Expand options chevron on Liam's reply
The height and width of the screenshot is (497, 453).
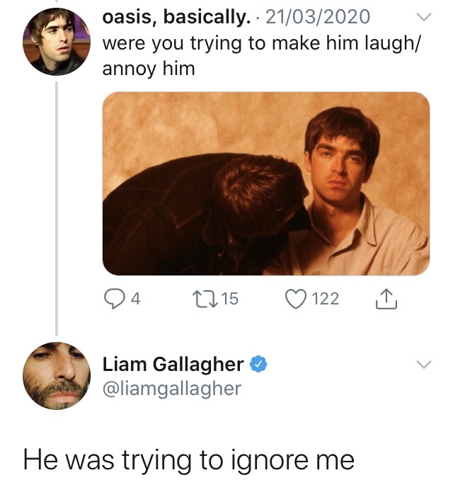(x=423, y=364)
